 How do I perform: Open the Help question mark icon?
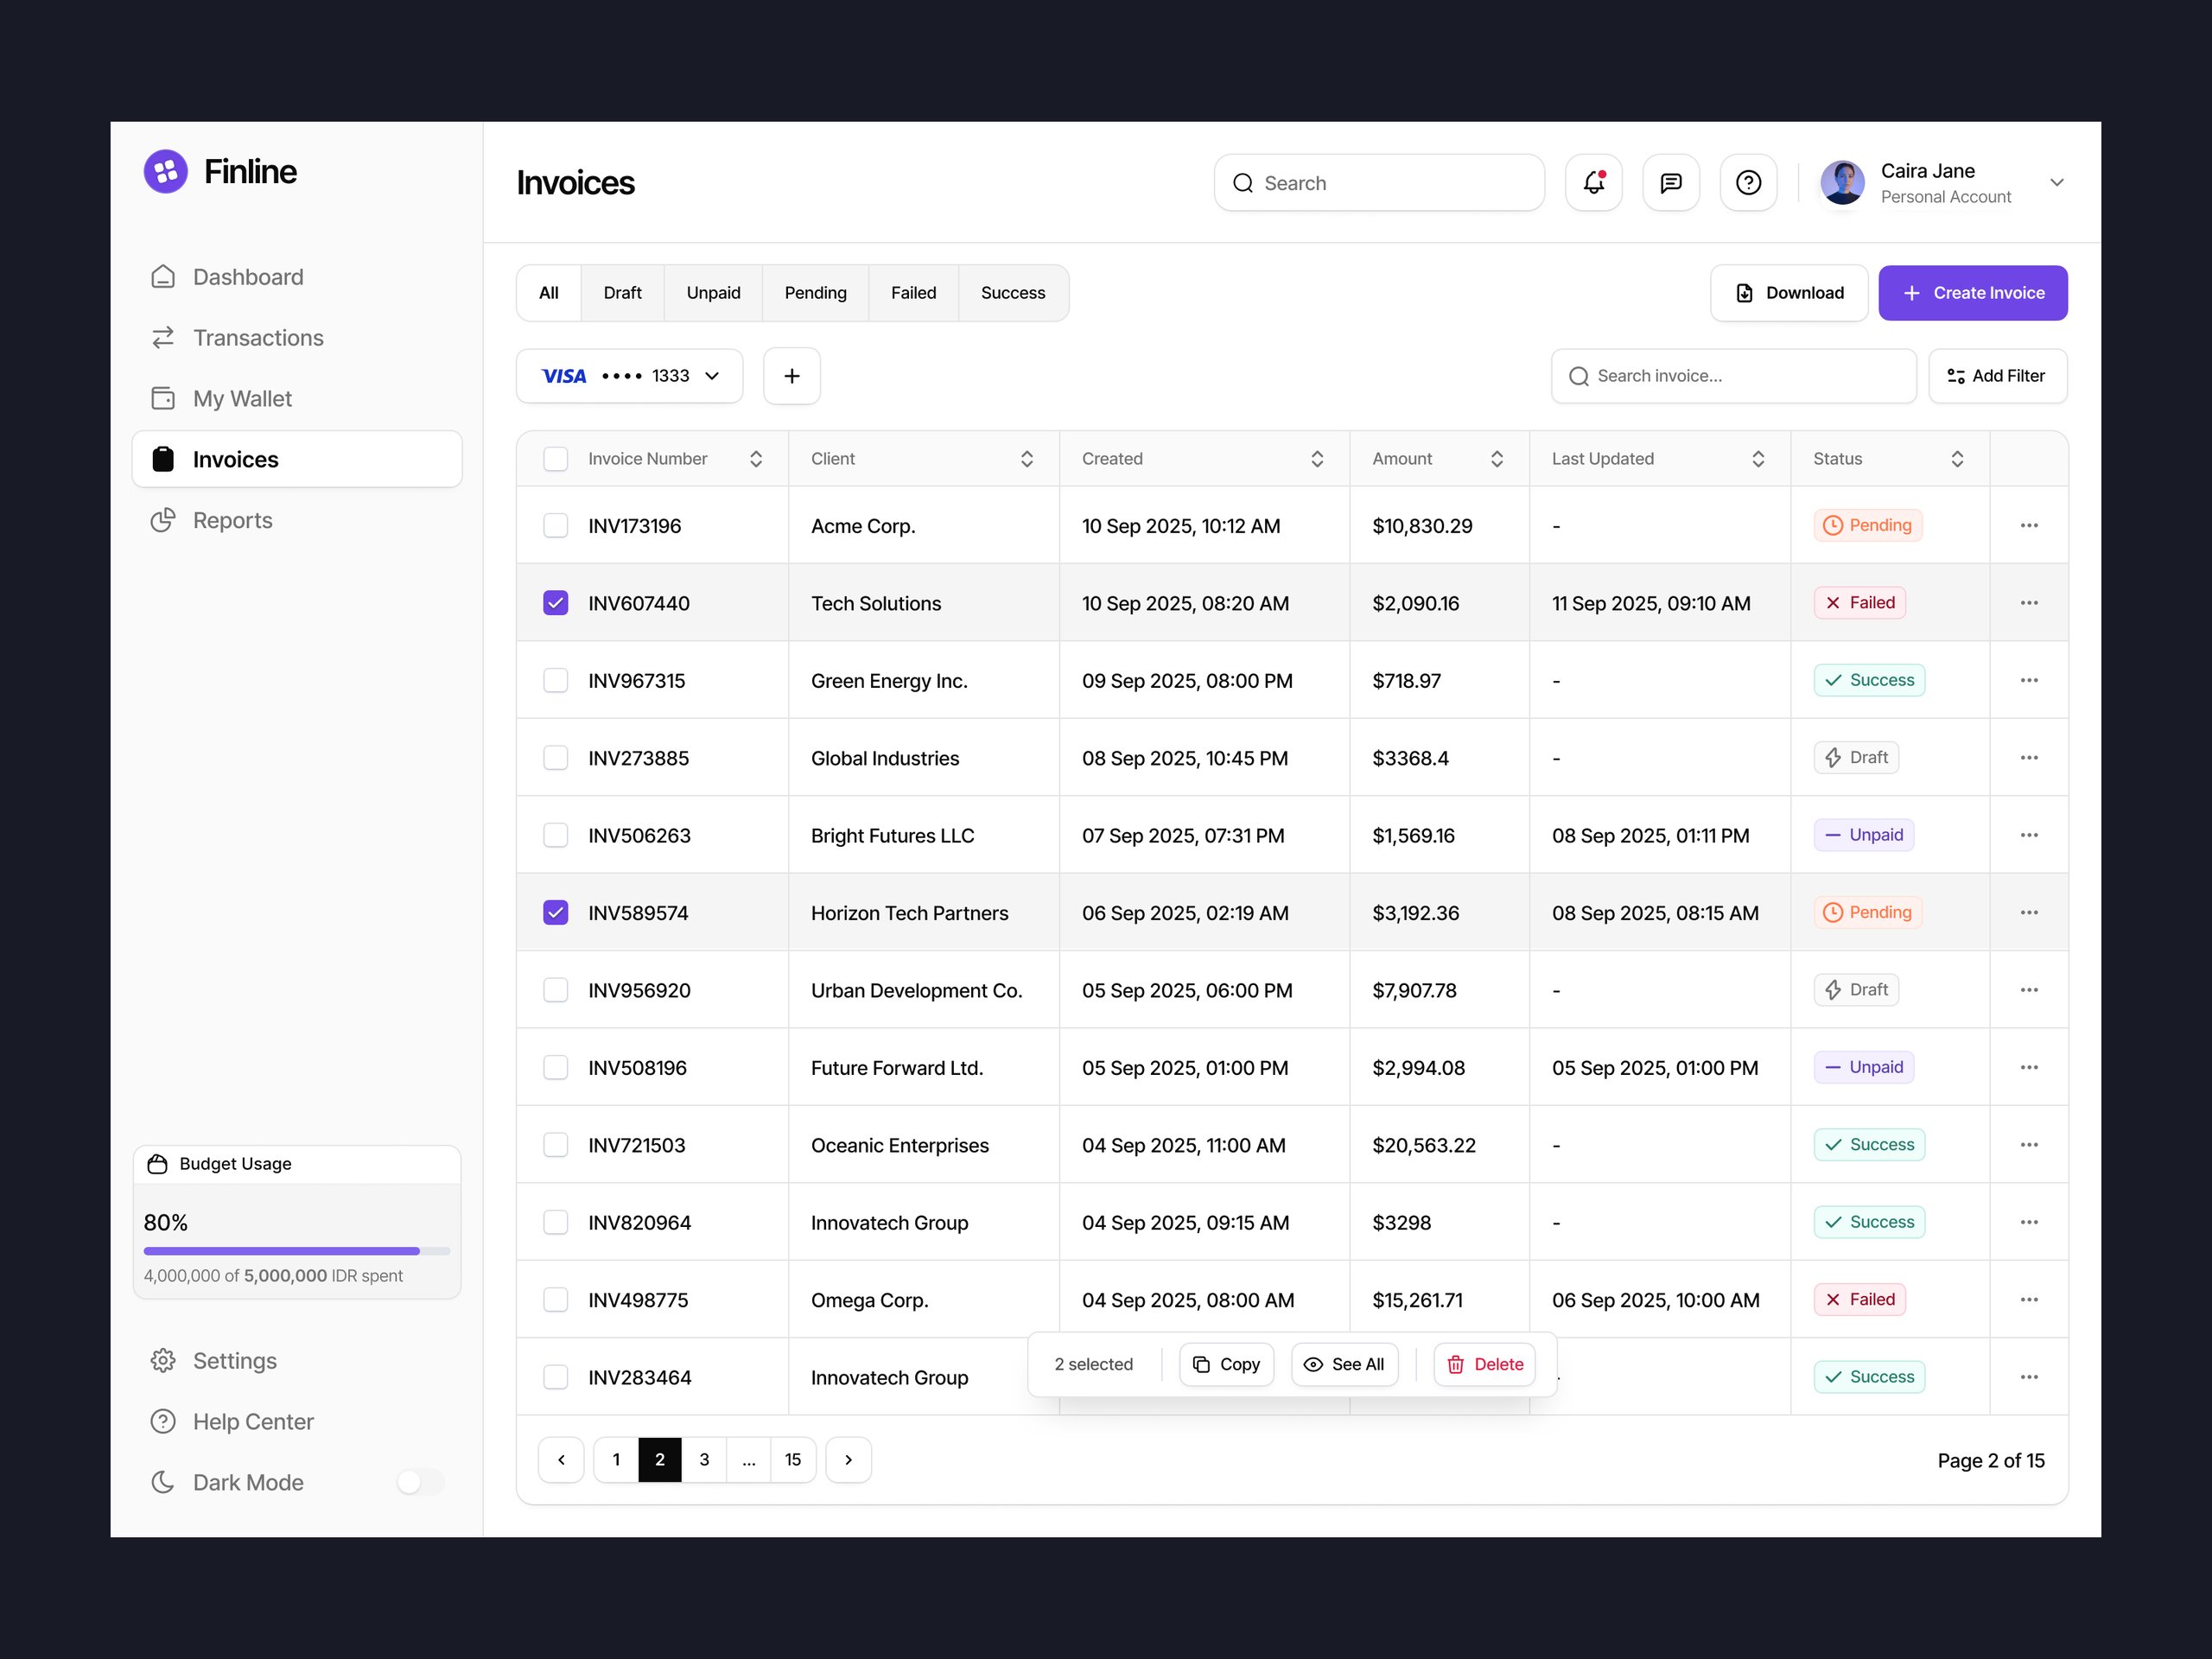[x=1748, y=182]
